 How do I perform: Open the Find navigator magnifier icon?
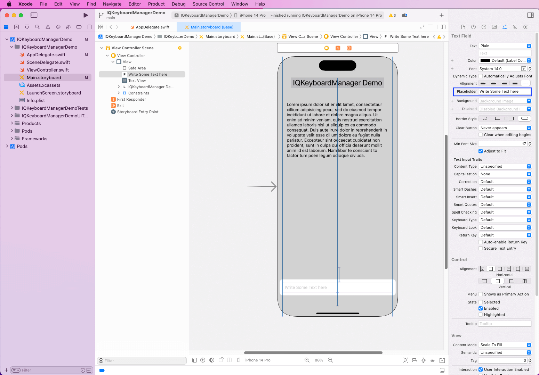(x=37, y=27)
